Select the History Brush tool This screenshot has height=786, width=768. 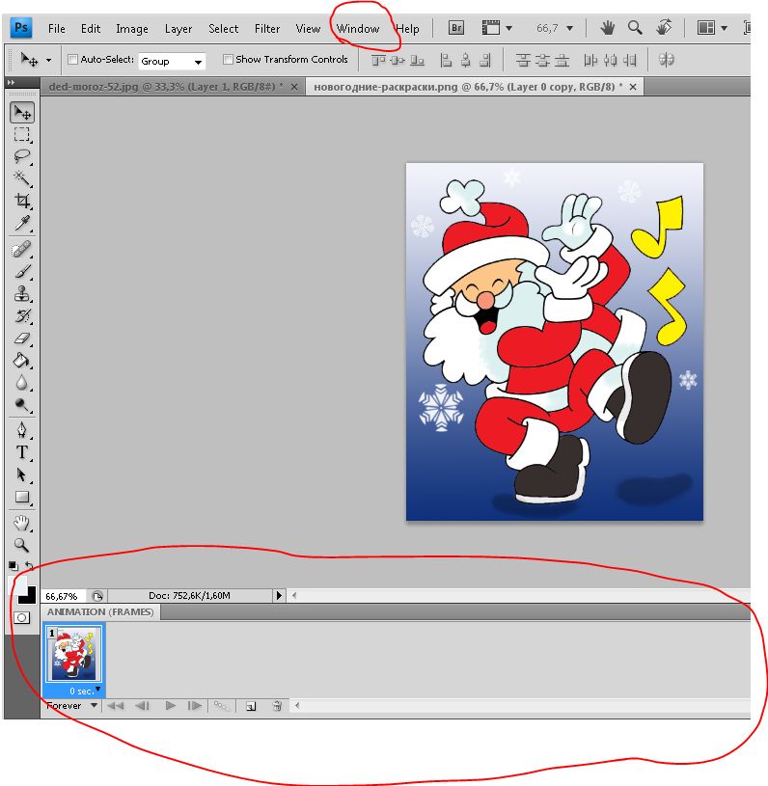[22, 315]
